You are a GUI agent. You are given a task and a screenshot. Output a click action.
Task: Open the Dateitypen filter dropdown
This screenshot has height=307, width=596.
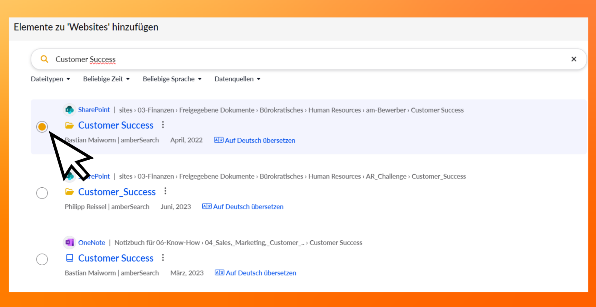[50, 79]
